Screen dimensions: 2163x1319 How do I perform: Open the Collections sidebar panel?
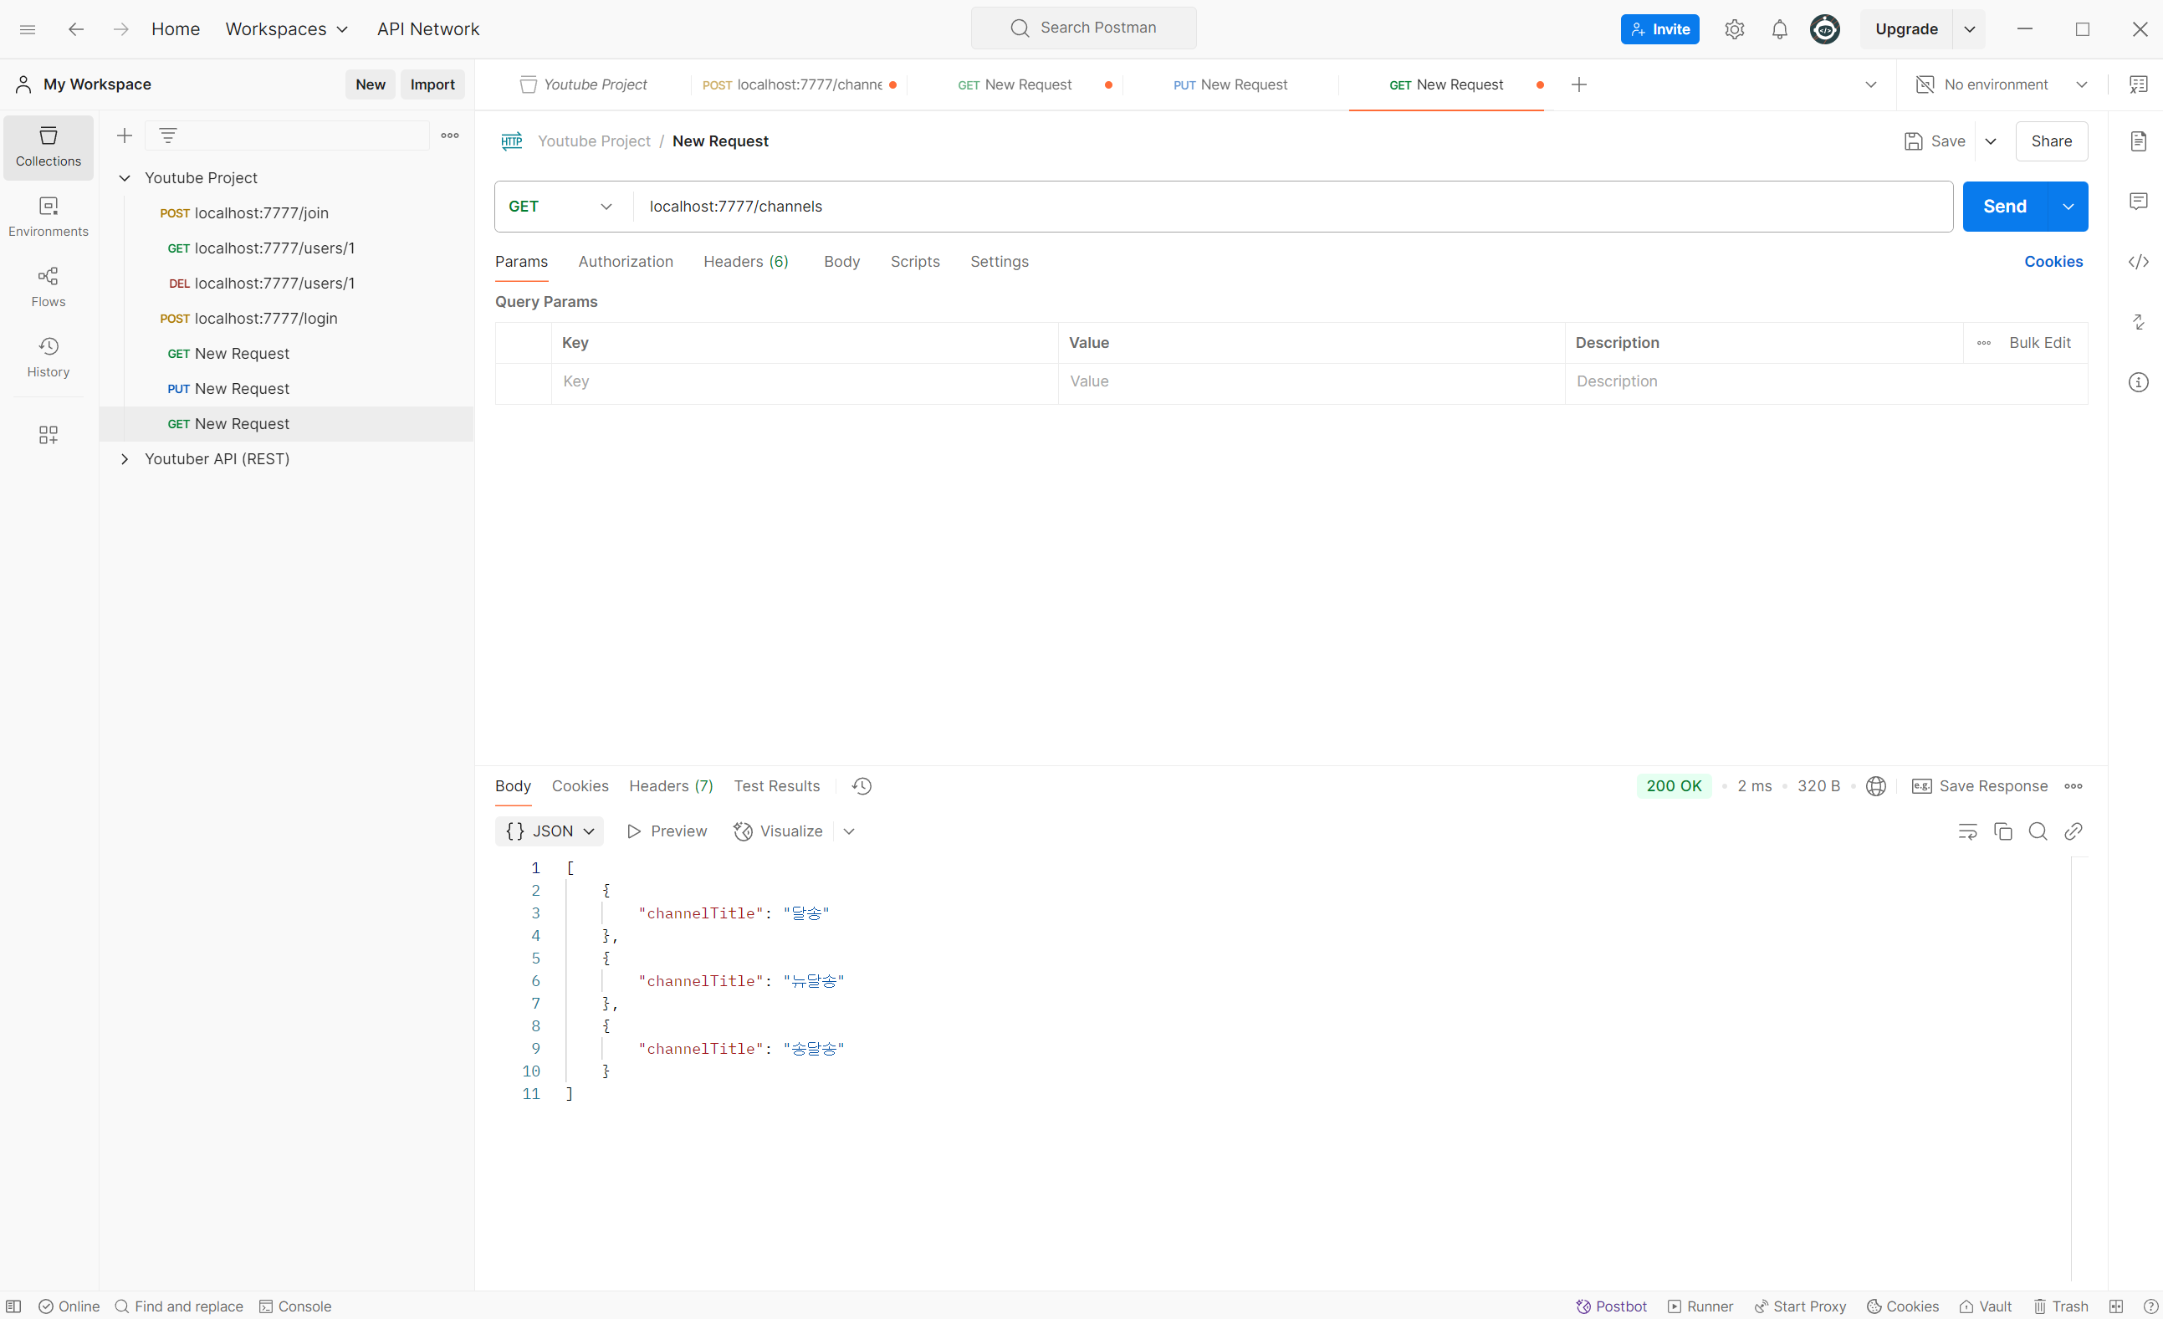pos(49,147)
